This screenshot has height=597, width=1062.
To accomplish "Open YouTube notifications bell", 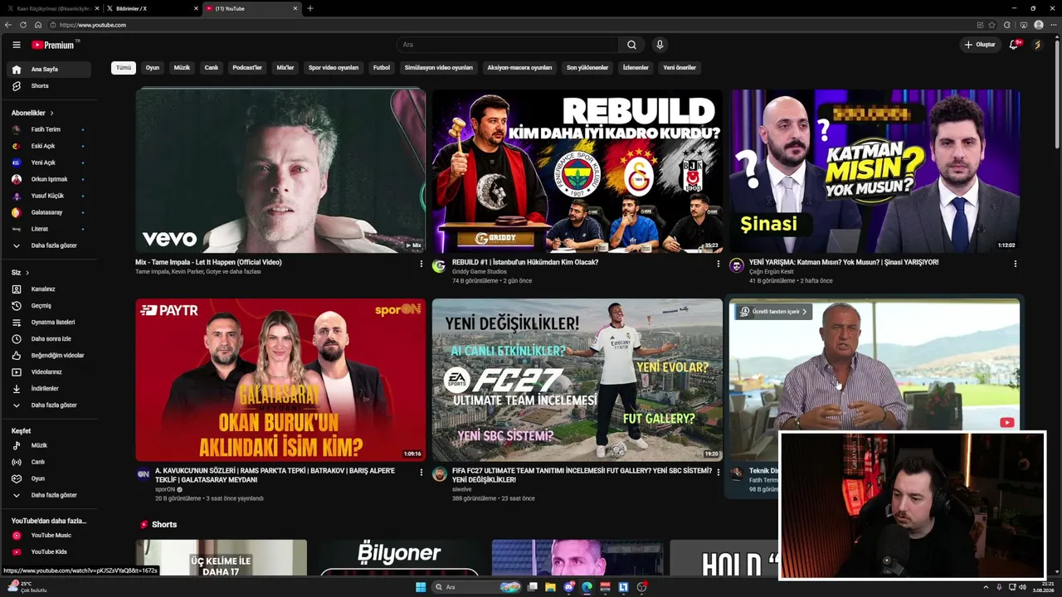I will pos(1014,45).
